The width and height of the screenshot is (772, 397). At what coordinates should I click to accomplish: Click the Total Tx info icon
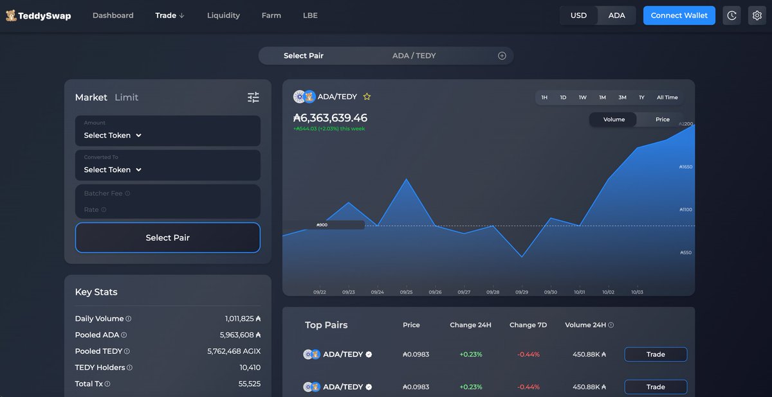[107, 384]
